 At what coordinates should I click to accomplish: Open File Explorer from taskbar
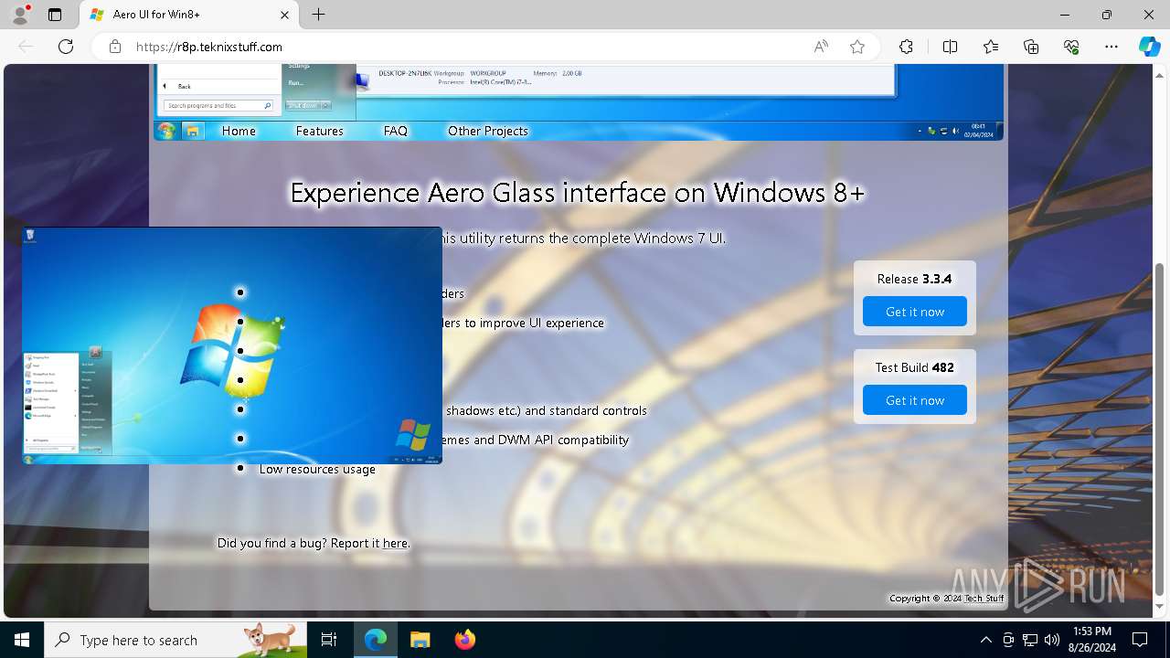pyautogui.click(x=420, y=640)
